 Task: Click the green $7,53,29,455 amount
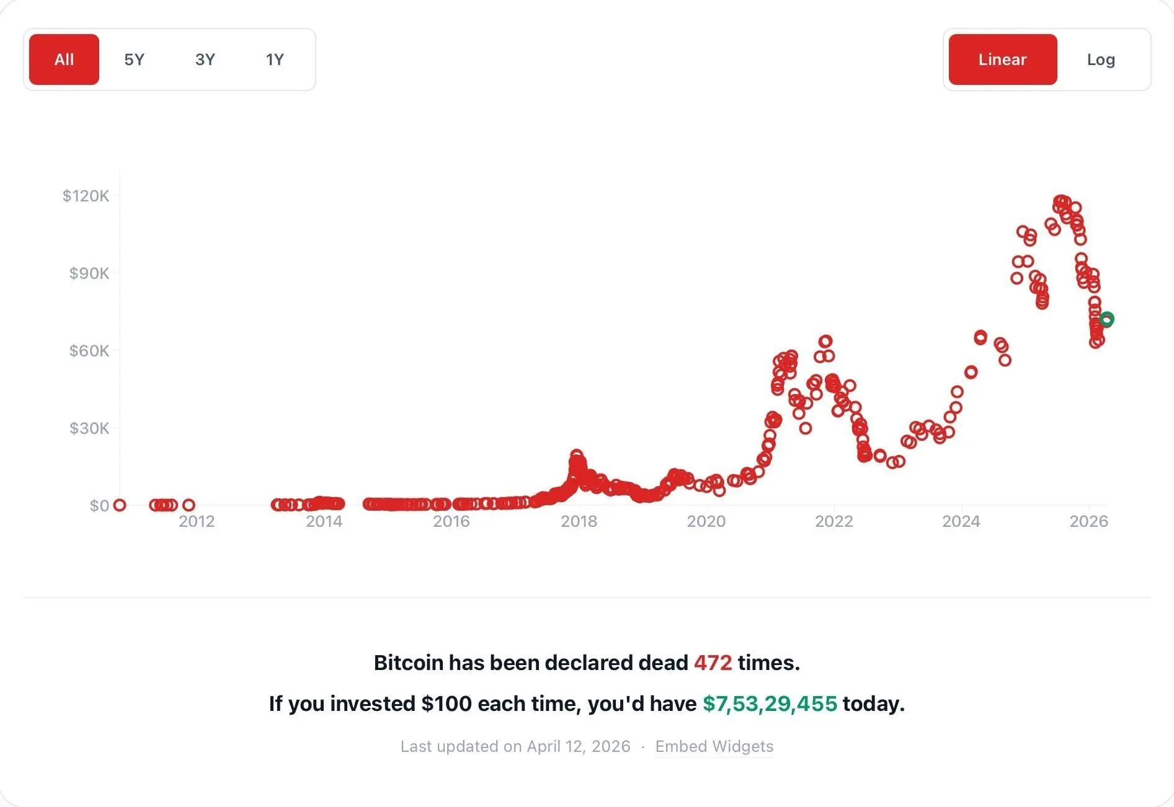[x=770, y=703]
